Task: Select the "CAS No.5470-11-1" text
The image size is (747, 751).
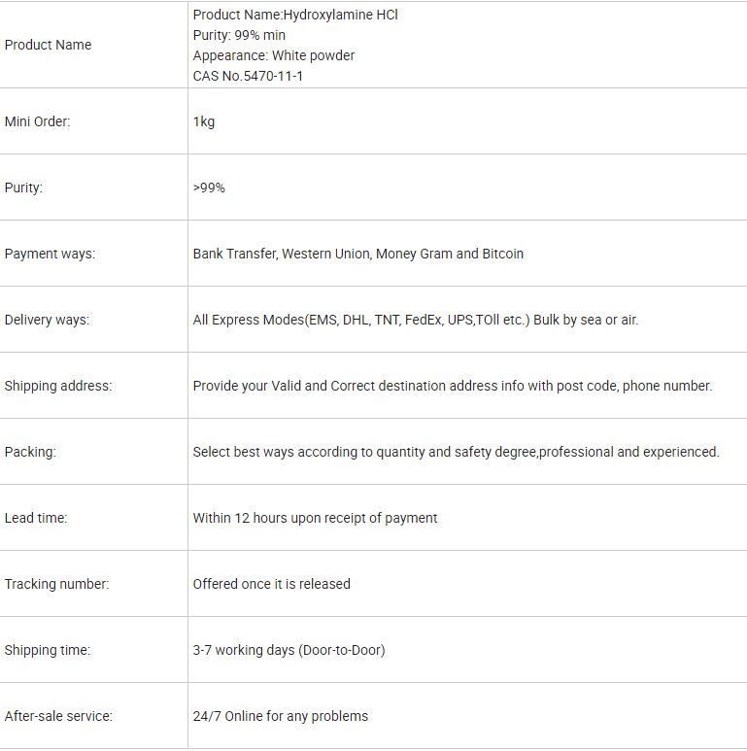Action: pos(248,76)
